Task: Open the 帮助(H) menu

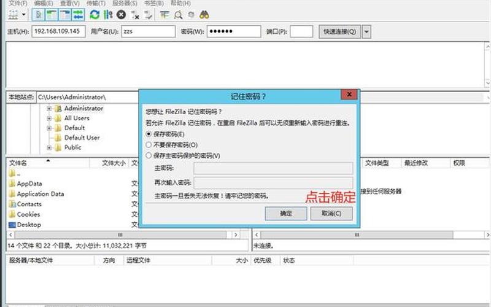Action: tap(180, 3)
